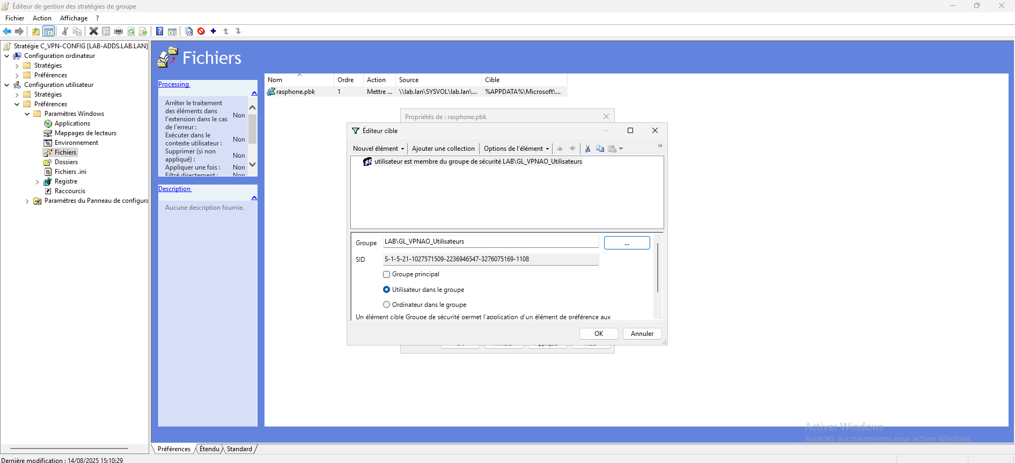1015x463 pixels.
Task: Click Ajouter une collection
Action: pyautogui.click(x=443, y=149)
